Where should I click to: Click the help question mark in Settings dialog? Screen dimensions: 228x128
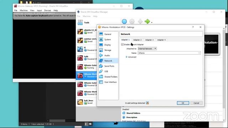click(193, 27)
